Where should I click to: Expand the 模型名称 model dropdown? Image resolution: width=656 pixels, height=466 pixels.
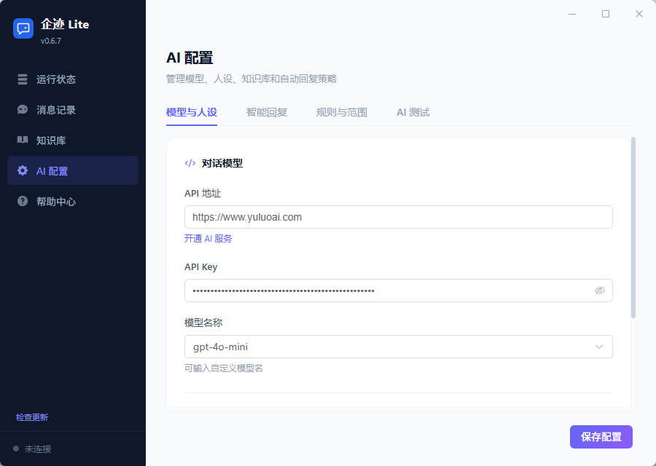tap(599, 347)
